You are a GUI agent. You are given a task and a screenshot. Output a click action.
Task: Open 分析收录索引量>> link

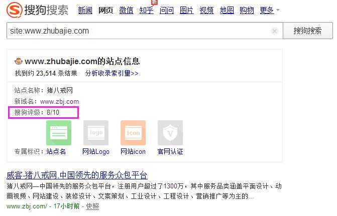(112, 73)
